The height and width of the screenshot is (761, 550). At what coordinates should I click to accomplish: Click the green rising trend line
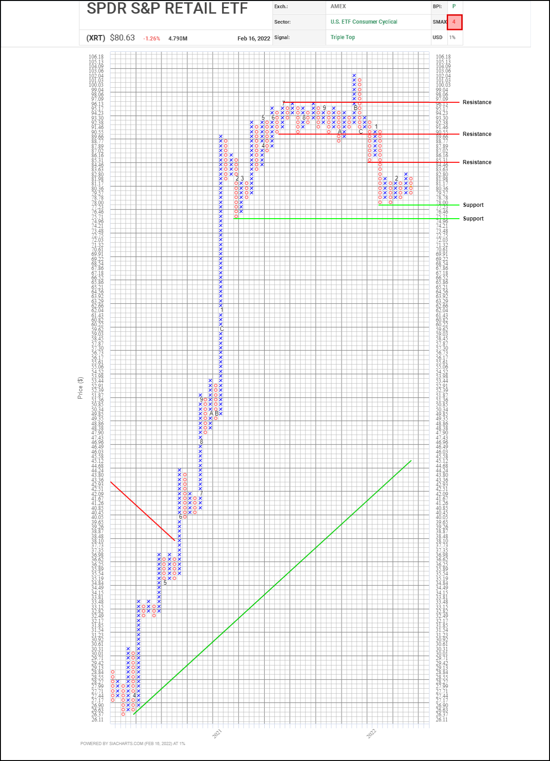272,588
